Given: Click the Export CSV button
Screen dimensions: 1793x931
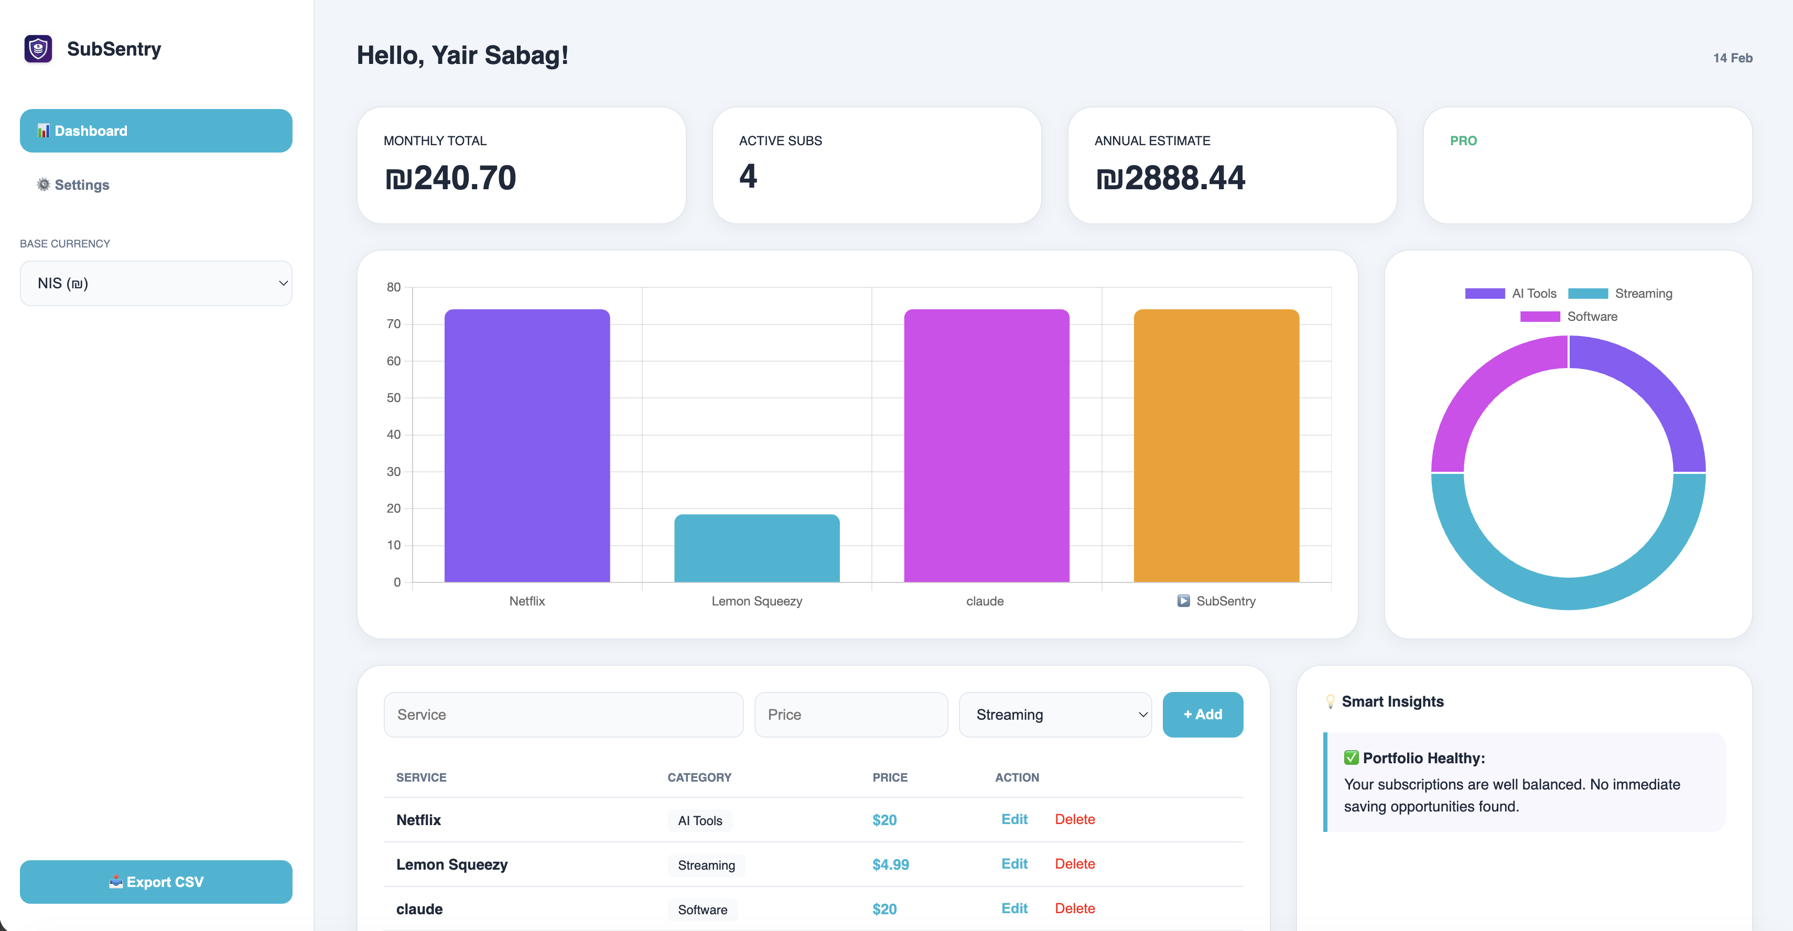Looking at the screenshot, I should 156,882.
